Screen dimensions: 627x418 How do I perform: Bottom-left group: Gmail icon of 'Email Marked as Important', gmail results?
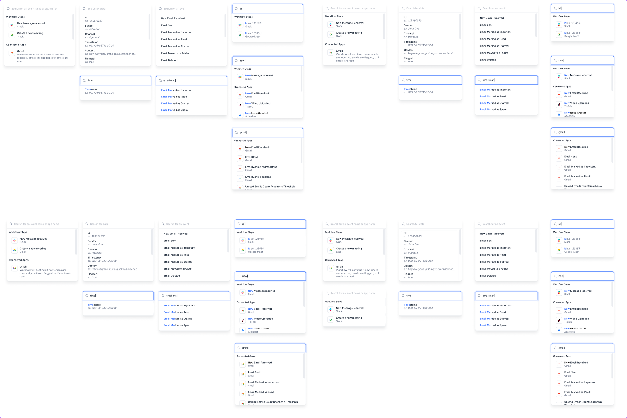243,384
